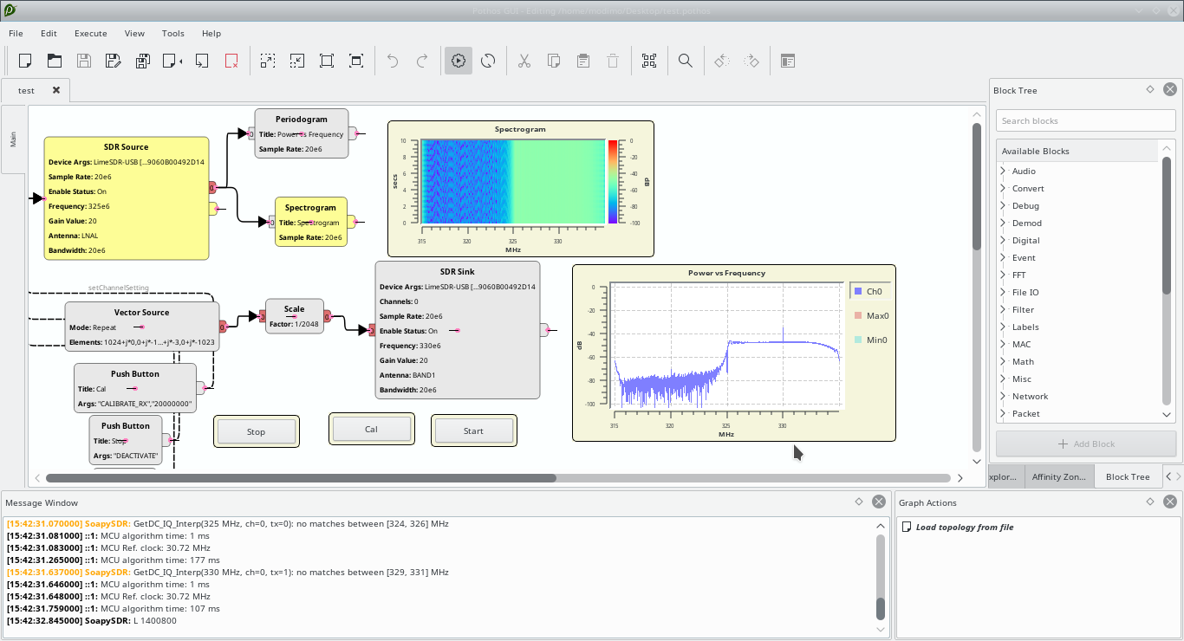Open the Edit menu
The width and height of the screenshot is (1184, 641).
coord(49,33)
